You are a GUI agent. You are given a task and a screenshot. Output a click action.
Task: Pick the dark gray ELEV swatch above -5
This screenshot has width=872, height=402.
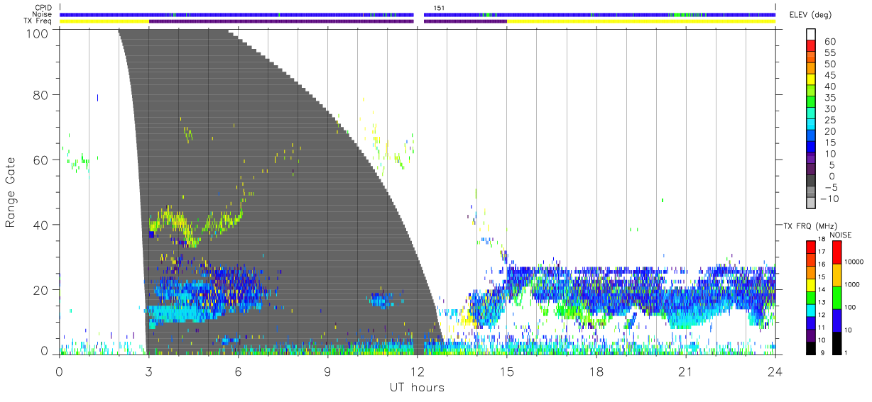[x=811, y=182]
